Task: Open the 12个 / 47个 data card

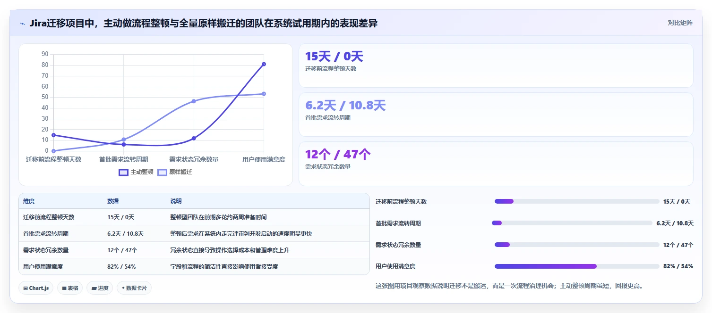Action: click(496, 164)
